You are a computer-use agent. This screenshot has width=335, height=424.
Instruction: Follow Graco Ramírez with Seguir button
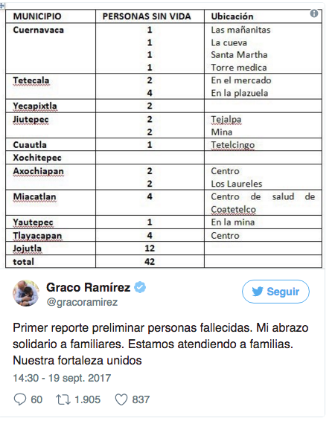275,292
